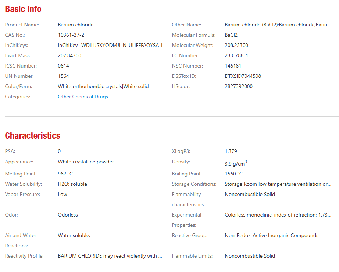Screen dimensions: 339x272
Task: Click the Categories label
Action: click(x=18, y=97)
